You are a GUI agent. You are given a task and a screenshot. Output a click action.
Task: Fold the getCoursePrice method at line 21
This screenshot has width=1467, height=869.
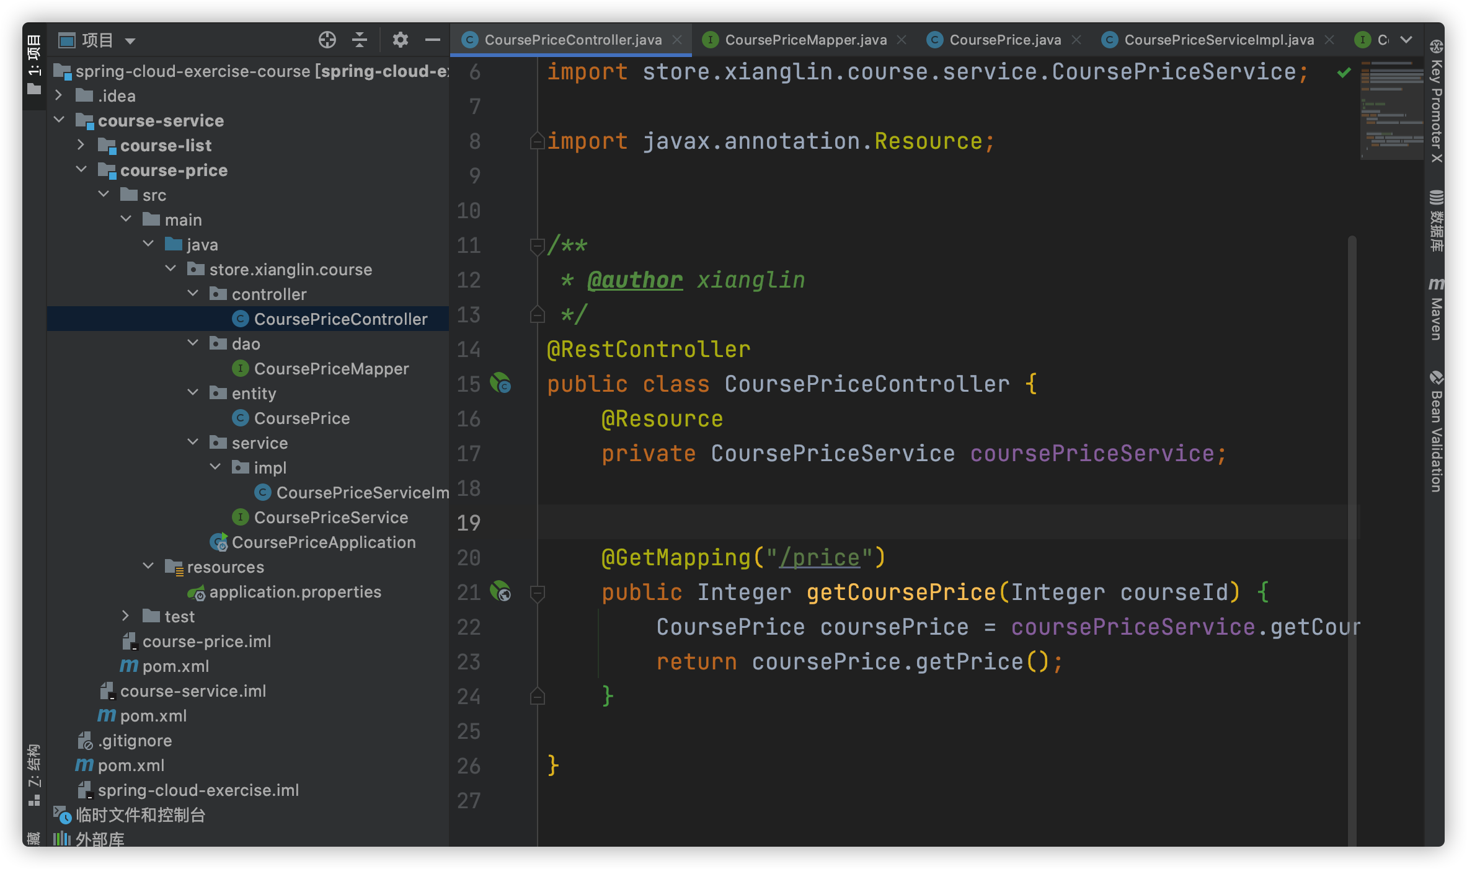pos(538,593)
